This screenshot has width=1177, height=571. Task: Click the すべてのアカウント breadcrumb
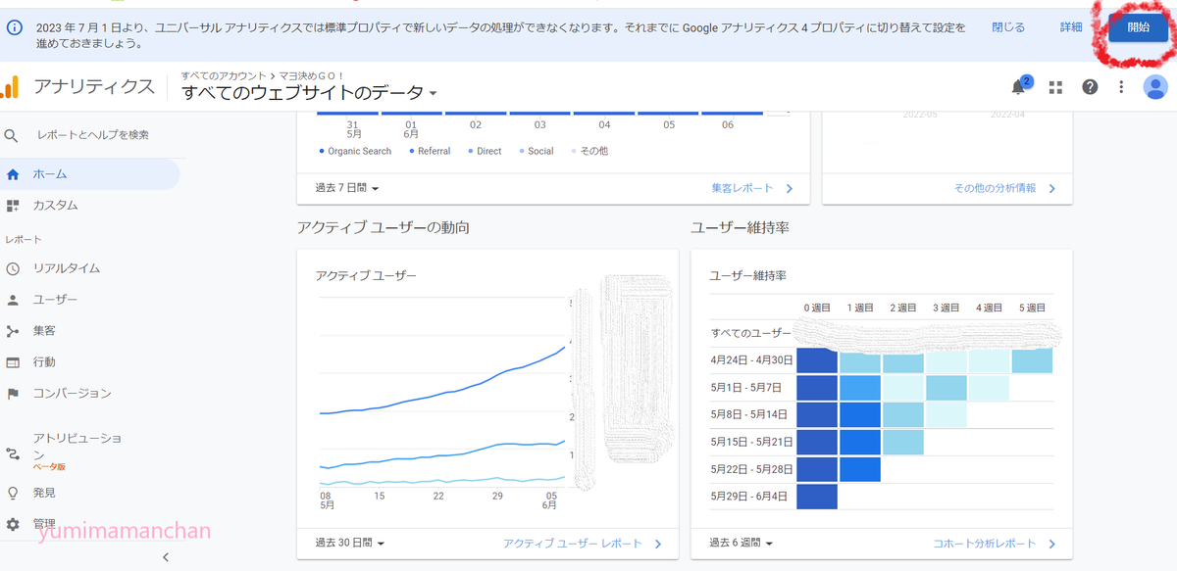tap(223, 75)
